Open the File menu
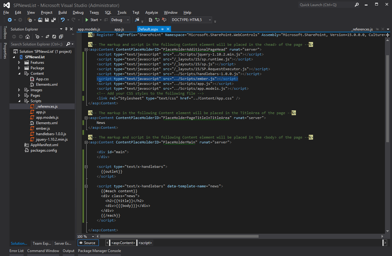Viewport: 392px width, 256px height. click(6, 13)
